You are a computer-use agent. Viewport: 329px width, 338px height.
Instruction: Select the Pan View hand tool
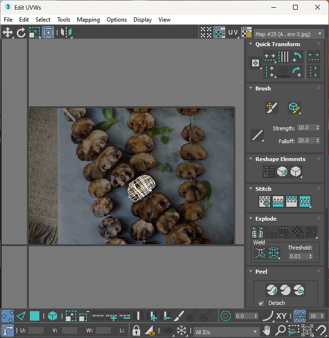267,330
